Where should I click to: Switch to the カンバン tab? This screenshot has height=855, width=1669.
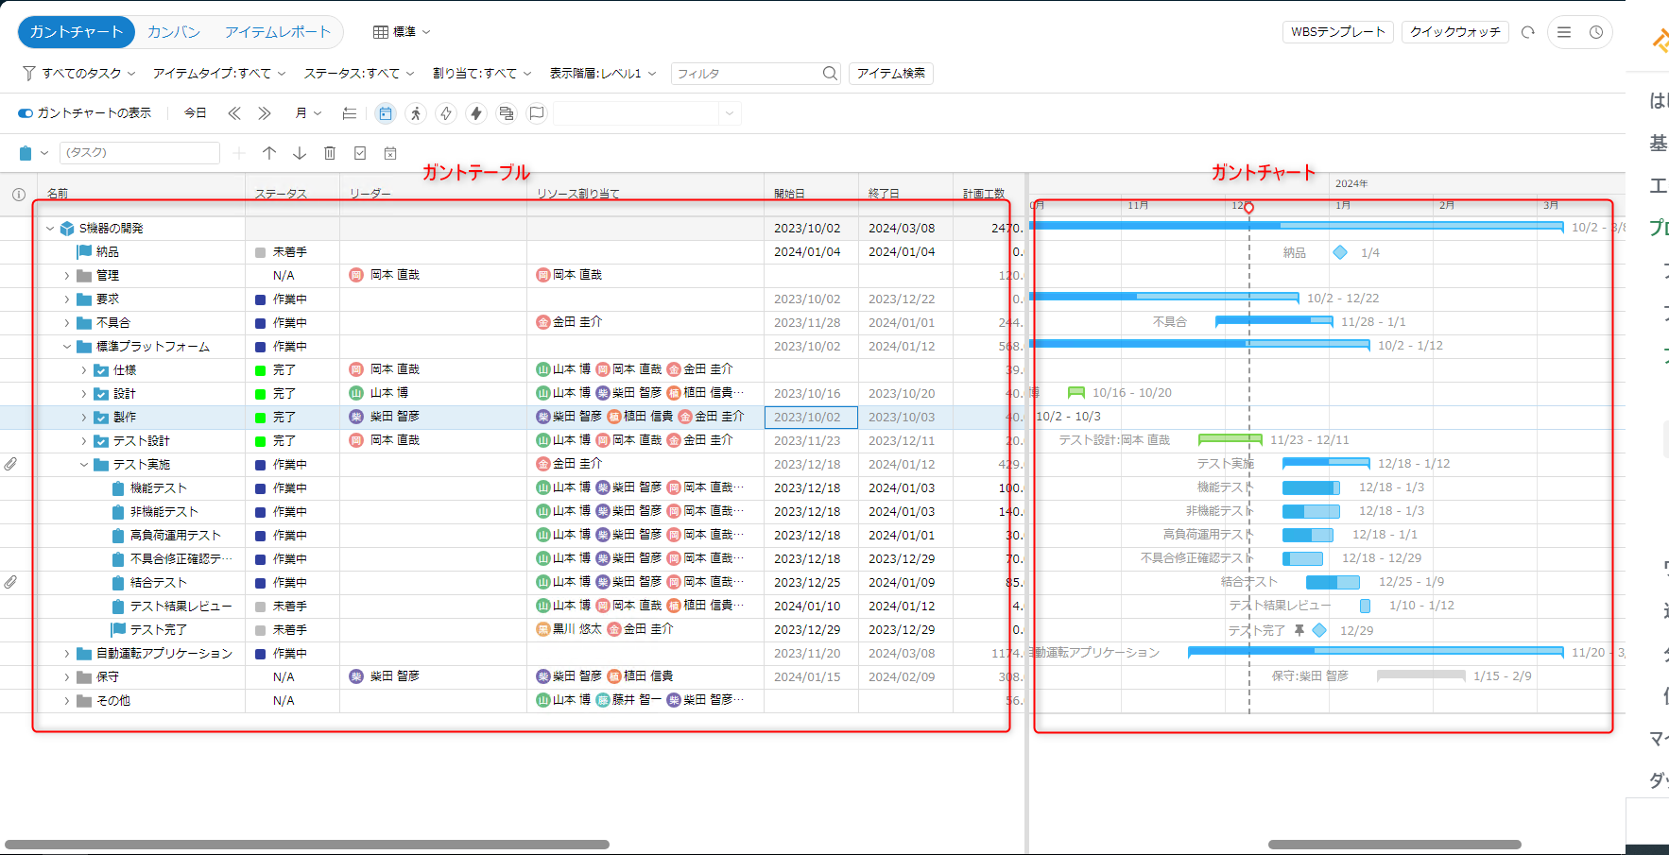click(174, 32)
